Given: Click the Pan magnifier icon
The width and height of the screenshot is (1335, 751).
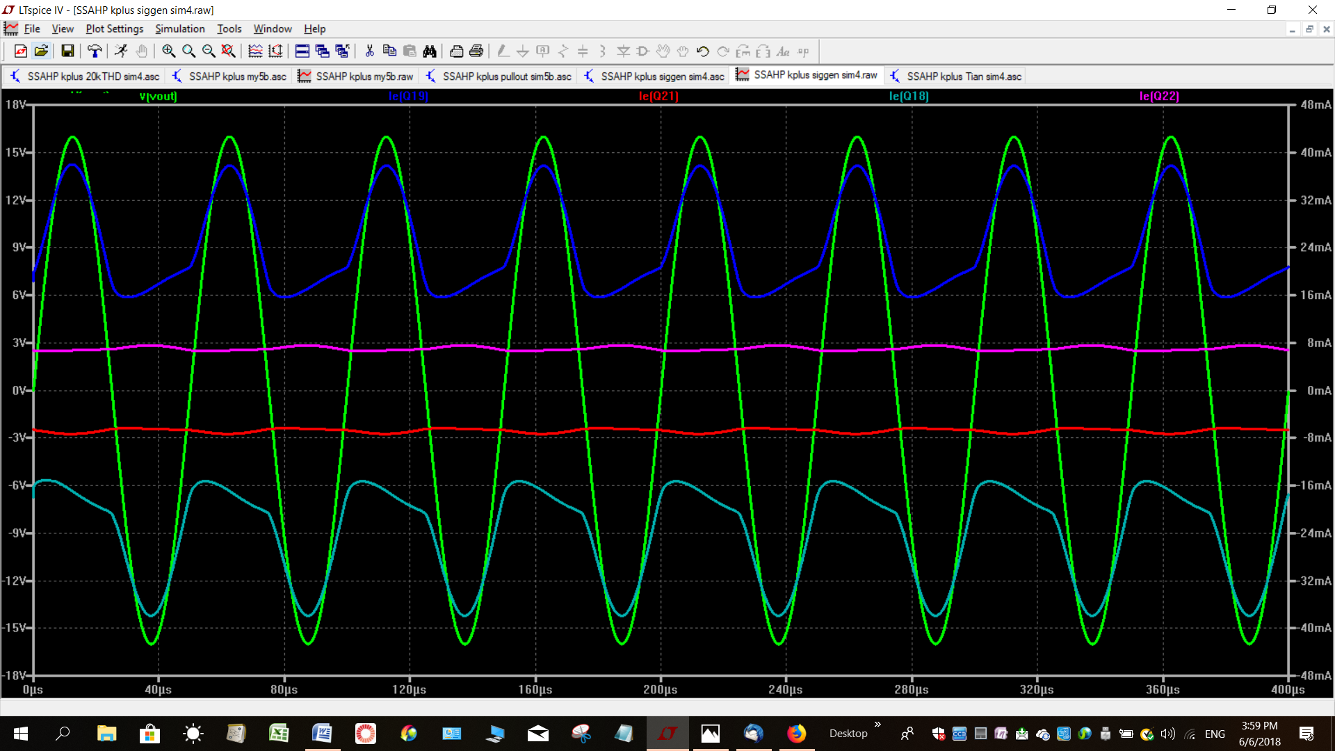Looking at the screenshot, I should (x=188, y=51).
